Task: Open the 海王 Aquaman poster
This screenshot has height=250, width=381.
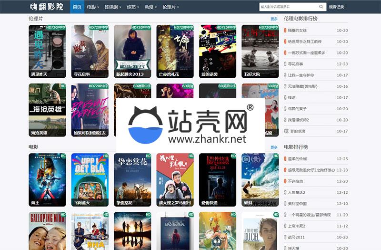Action: click(x=47, y=180)
